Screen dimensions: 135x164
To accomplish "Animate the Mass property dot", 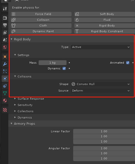I will pos(69,63).
